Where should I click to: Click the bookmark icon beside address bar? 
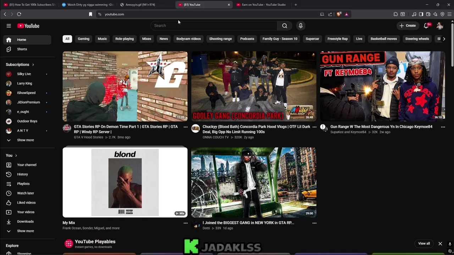pyautogui.click(x=90, y=14)
